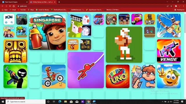This screenshot has height=104, width=186.
Task: Open the sushi snake game icon
Action: tap(137, 19)
